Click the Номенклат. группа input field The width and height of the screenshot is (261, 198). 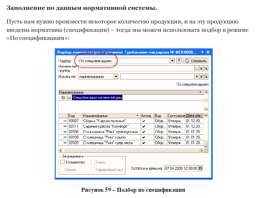[x=136, y=69]
